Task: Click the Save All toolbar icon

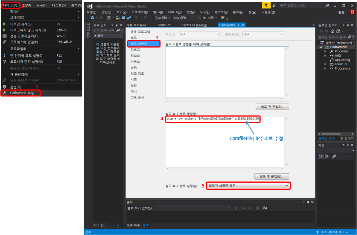Action: click(x=129, y=18)
